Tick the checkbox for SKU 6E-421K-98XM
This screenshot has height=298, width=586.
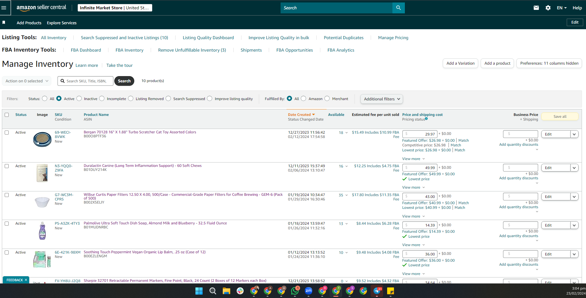(7, 252)
